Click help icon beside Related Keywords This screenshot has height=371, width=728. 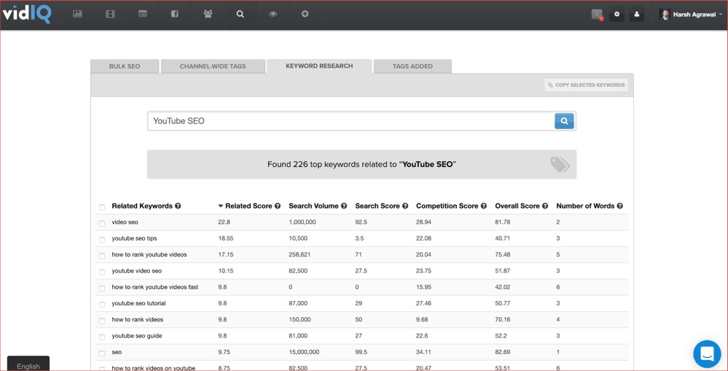[x=178, y=206]
